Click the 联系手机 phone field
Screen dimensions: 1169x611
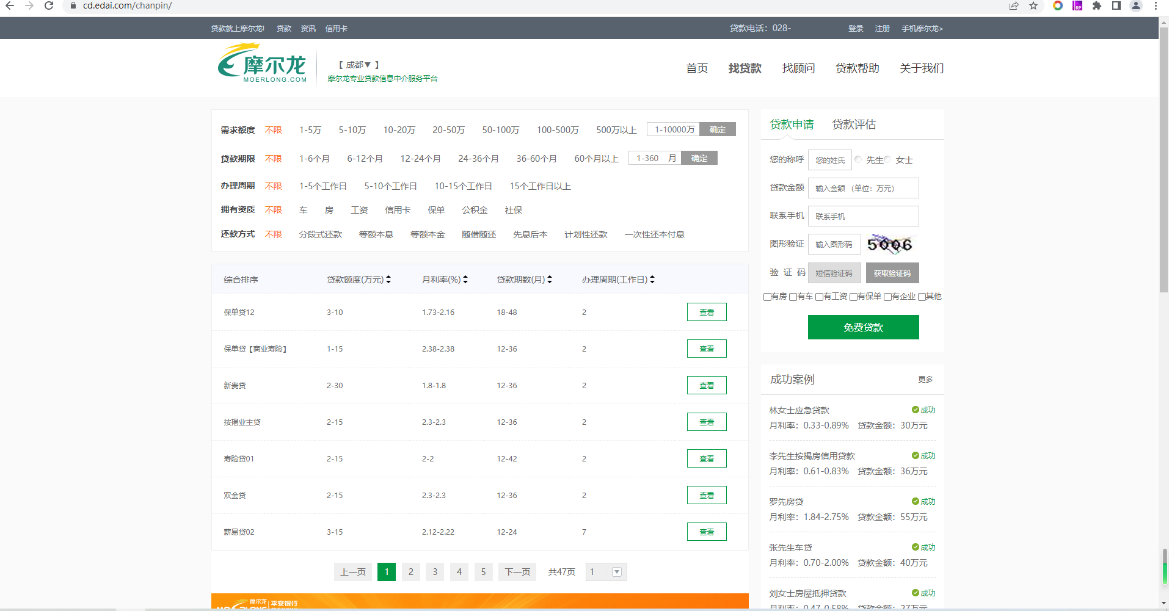[x=864, y=216]
